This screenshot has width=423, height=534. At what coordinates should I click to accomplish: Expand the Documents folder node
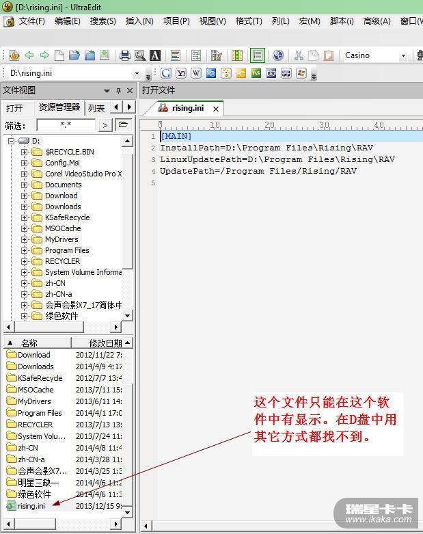[24, 185]
